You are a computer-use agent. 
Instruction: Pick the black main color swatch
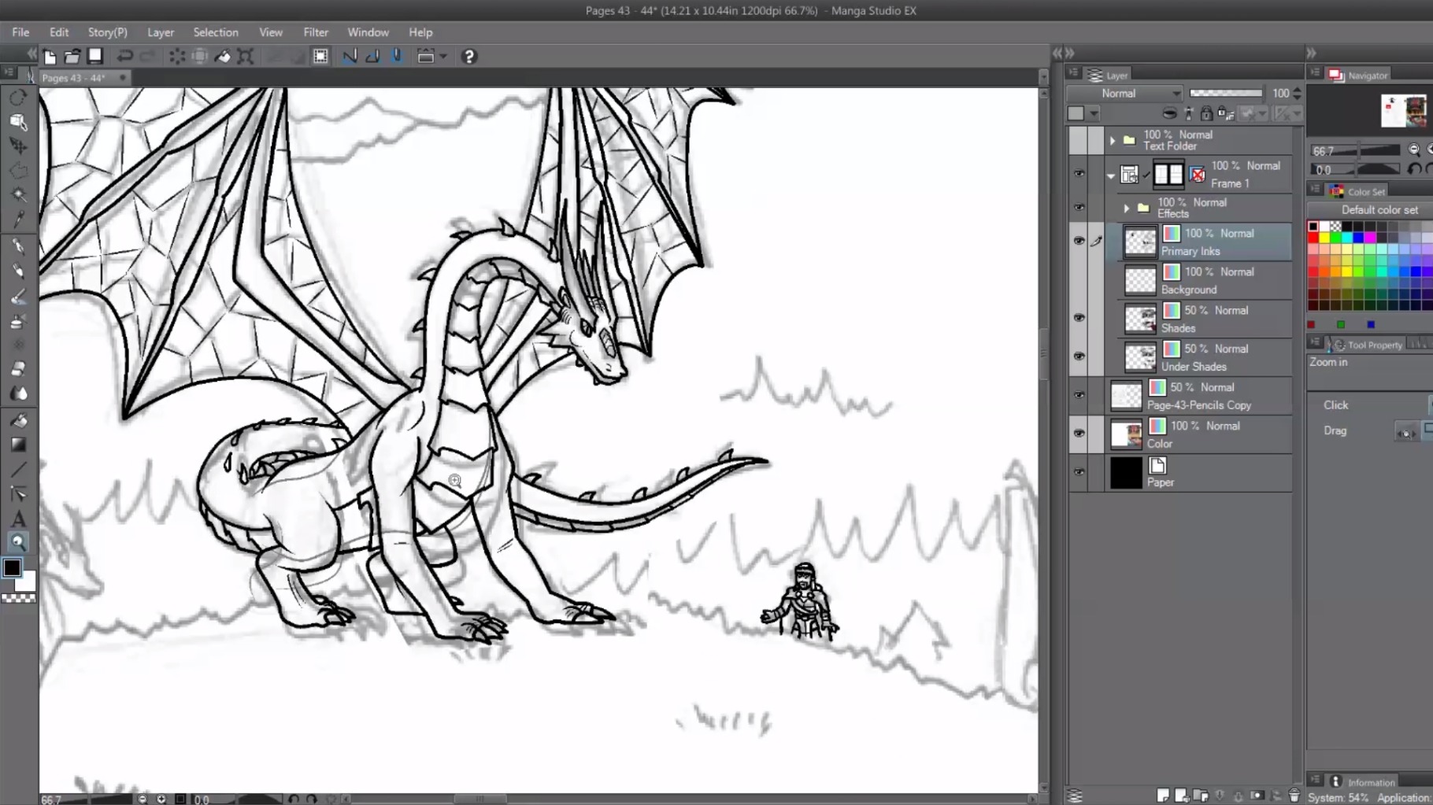tap(12, 567)
